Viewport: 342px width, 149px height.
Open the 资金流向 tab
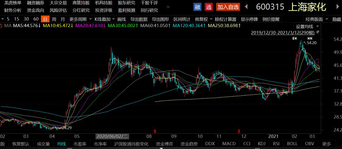pyautogui.click(x=35, y=10)
